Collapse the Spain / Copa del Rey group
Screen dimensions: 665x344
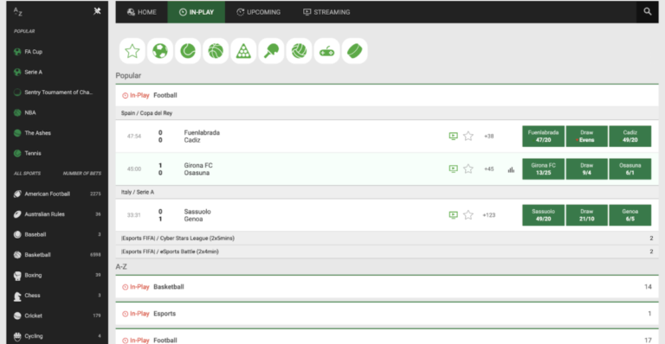coord(387,113)
